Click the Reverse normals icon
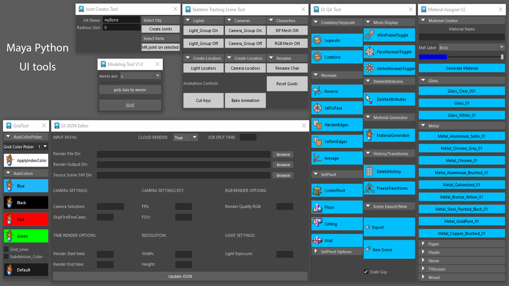Viewport: 509px width, 286px height. click(317, 91)
